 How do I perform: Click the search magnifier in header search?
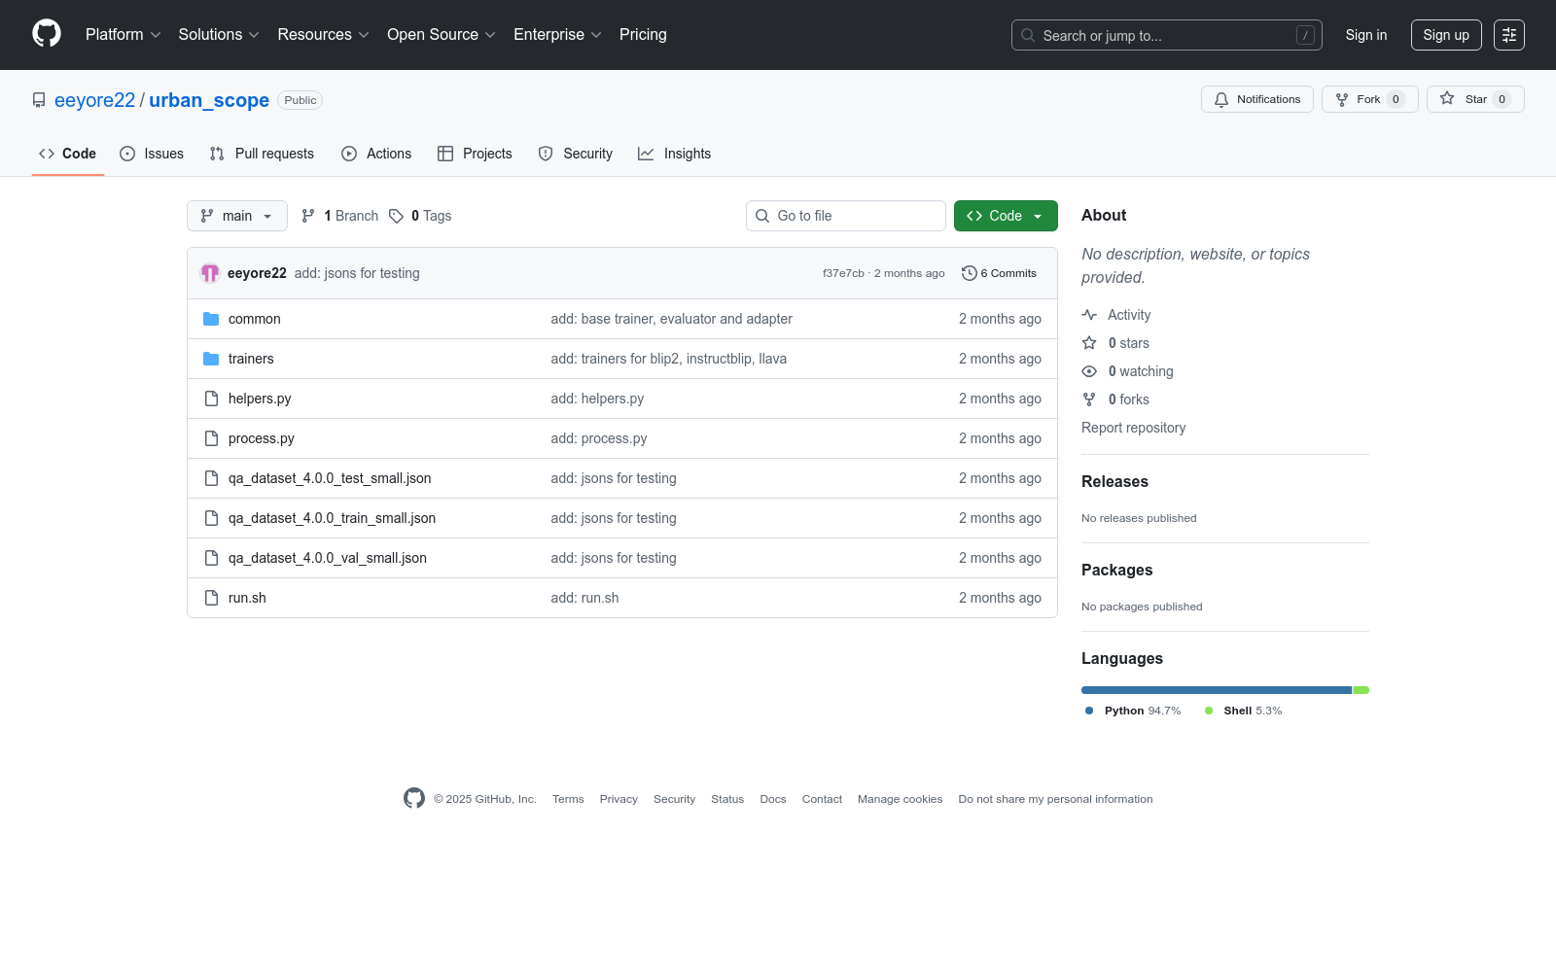coord(1028,35)
